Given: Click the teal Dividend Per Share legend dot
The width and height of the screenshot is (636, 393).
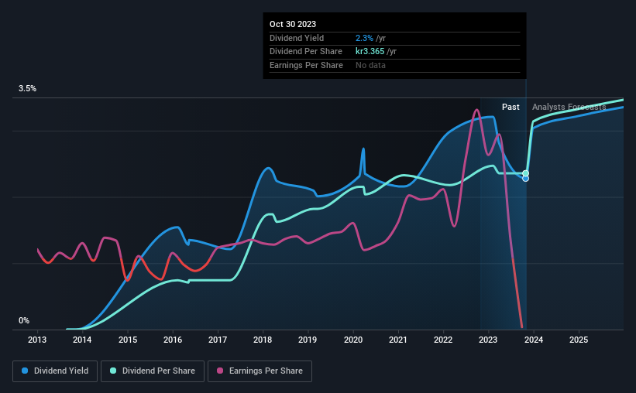Looking at the screenshot, I should pos(113,371).
